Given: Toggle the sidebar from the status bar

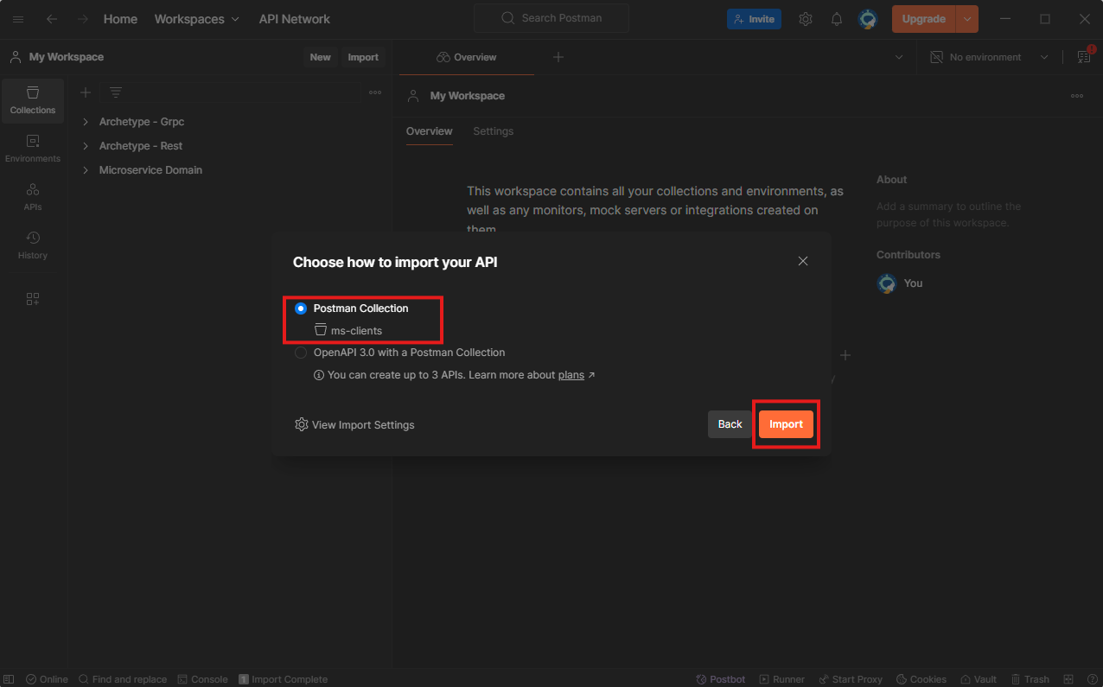Looking at the screenshot, I should coord(10,679).
